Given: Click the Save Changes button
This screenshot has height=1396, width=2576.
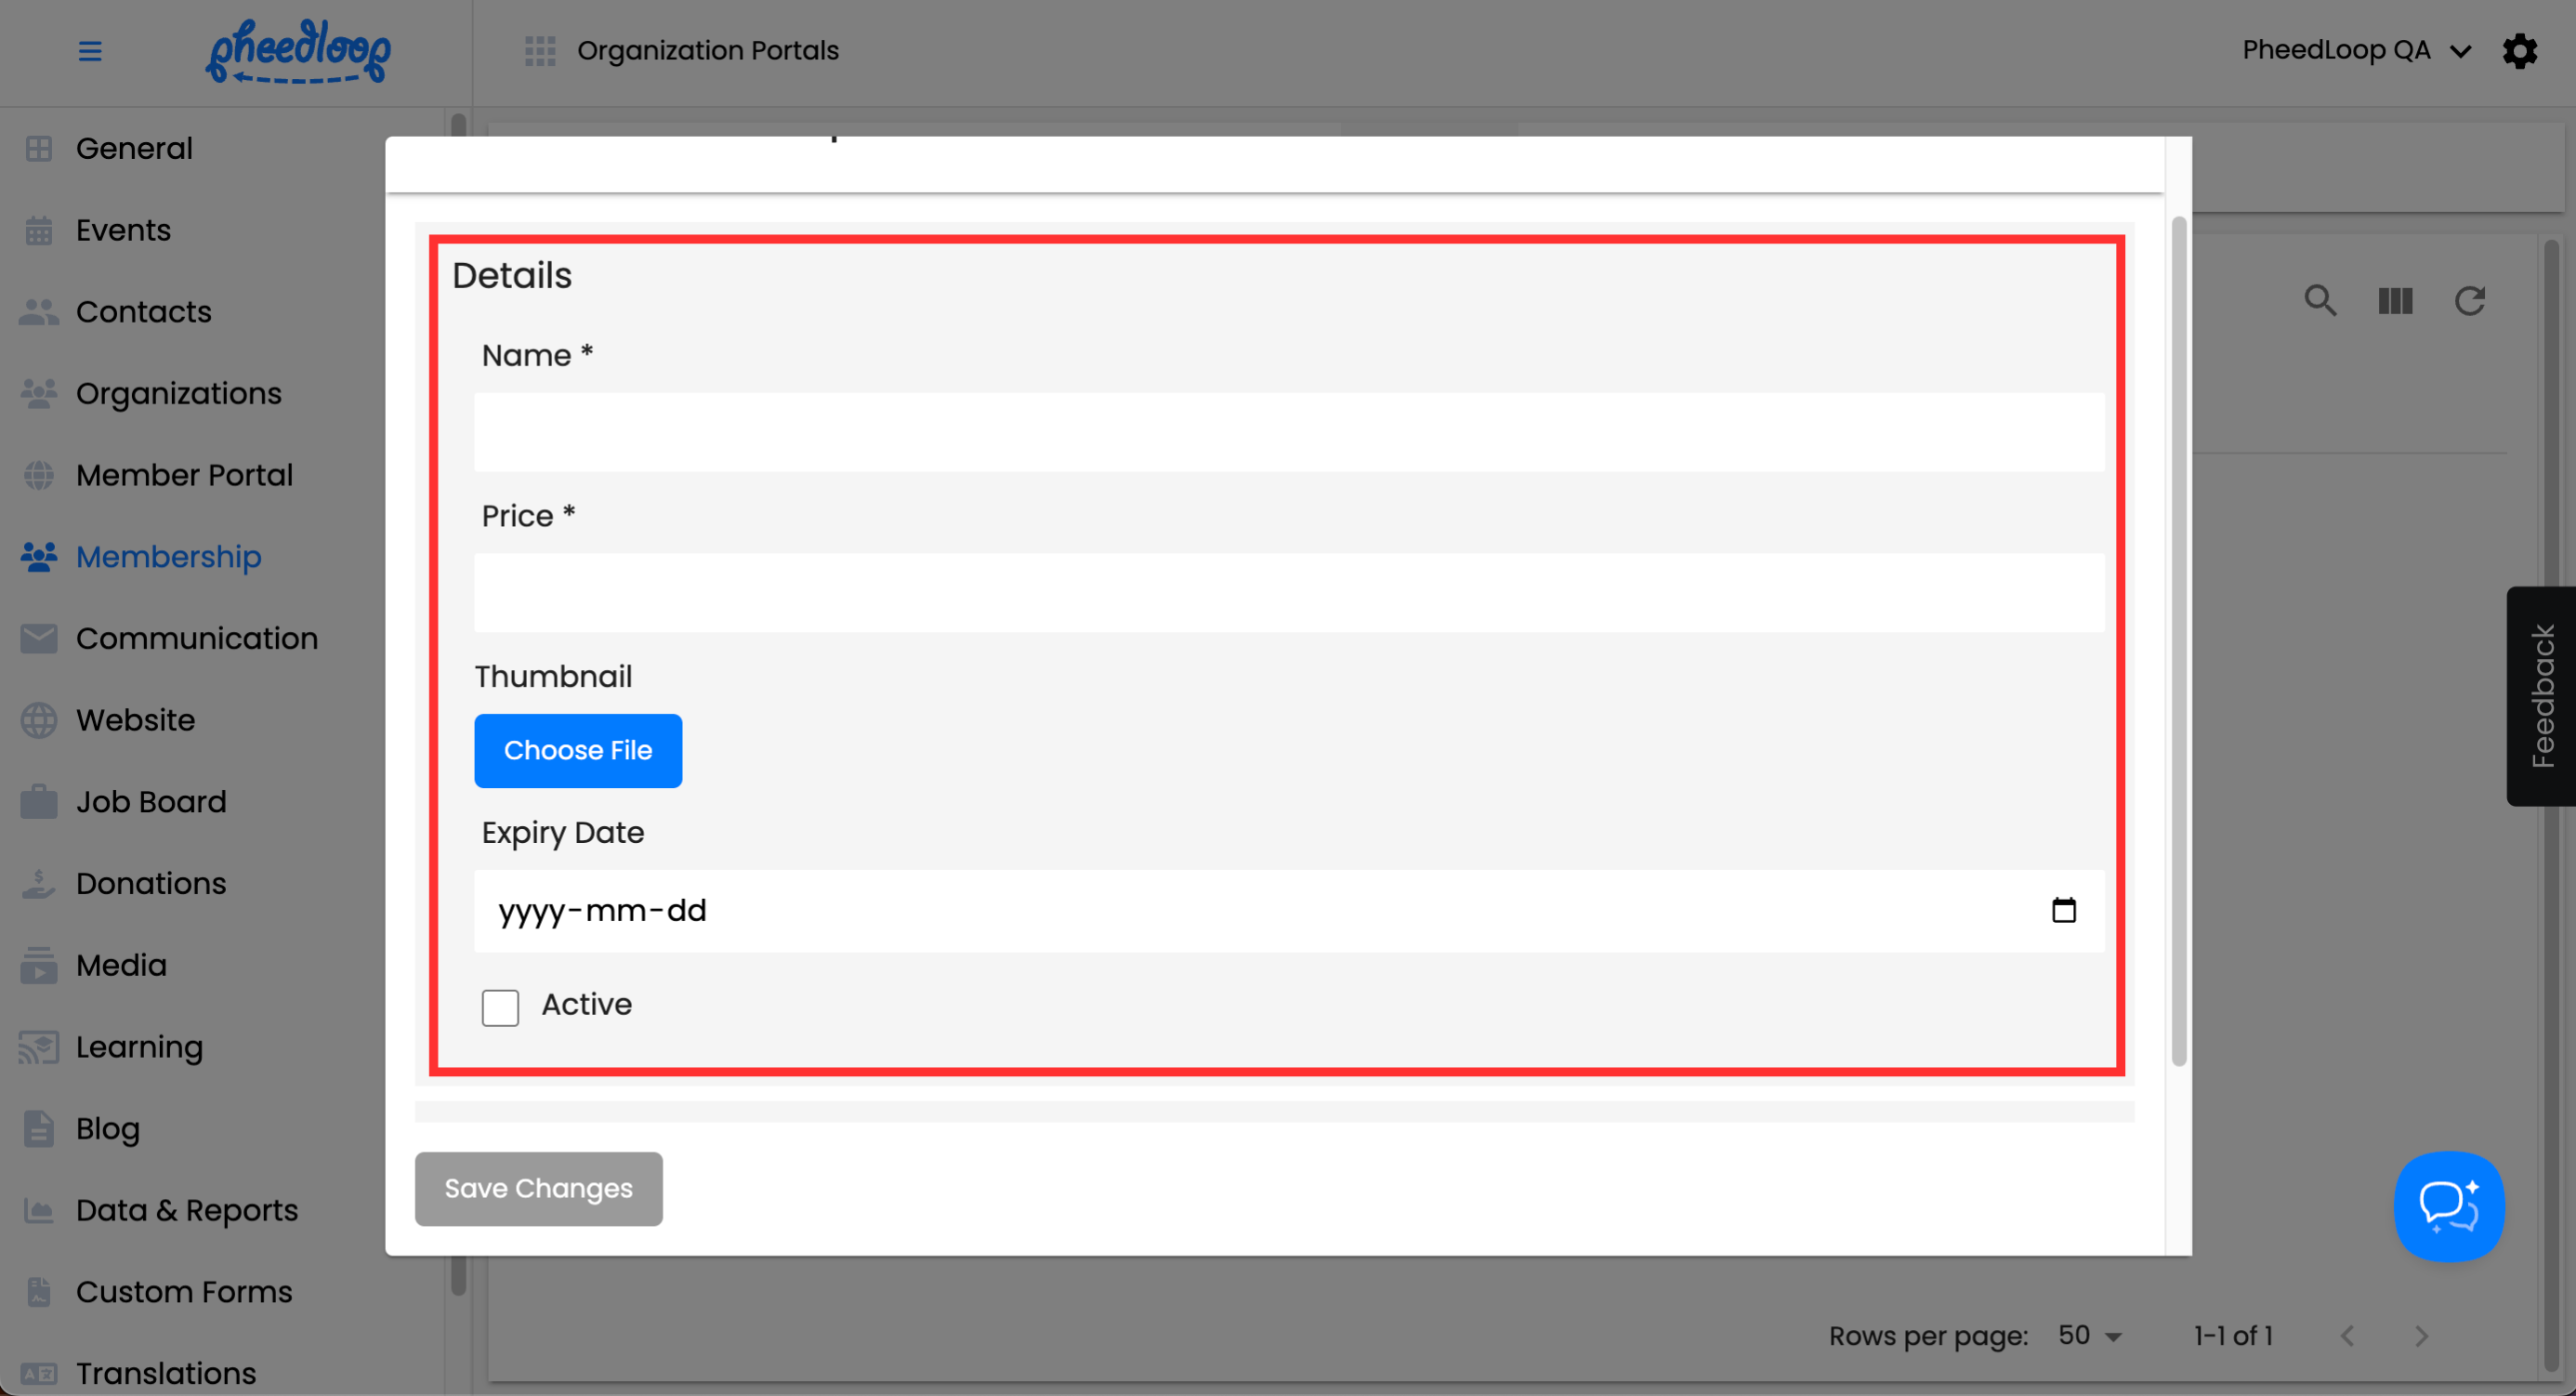Looking at the screenshot, I should pyautogui.click(x=538, y=1189).
